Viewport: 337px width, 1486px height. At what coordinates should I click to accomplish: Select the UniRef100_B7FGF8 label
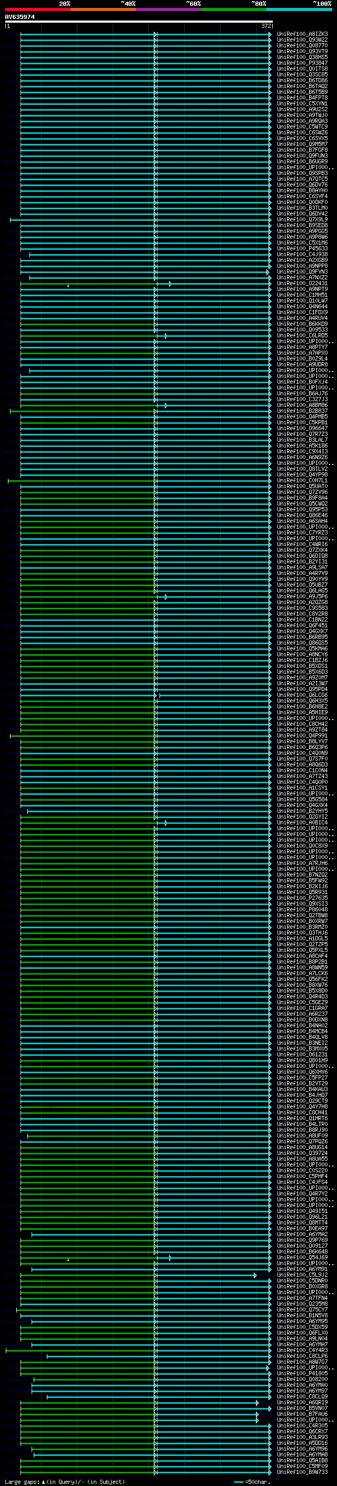pyautogui.click(x=302, y=150)
